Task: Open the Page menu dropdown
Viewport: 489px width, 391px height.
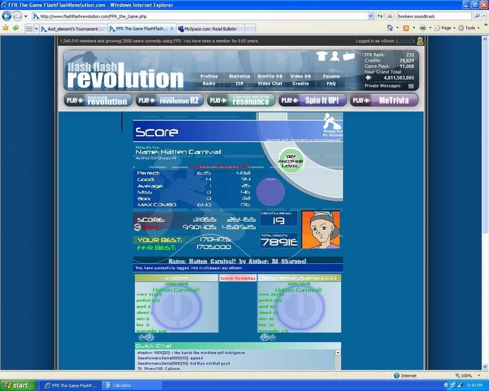Action: coord(446,28)
